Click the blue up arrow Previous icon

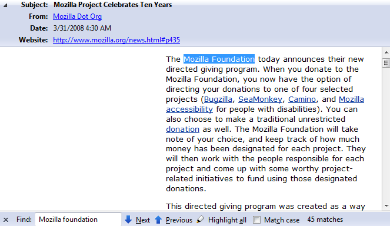[158, 220]
